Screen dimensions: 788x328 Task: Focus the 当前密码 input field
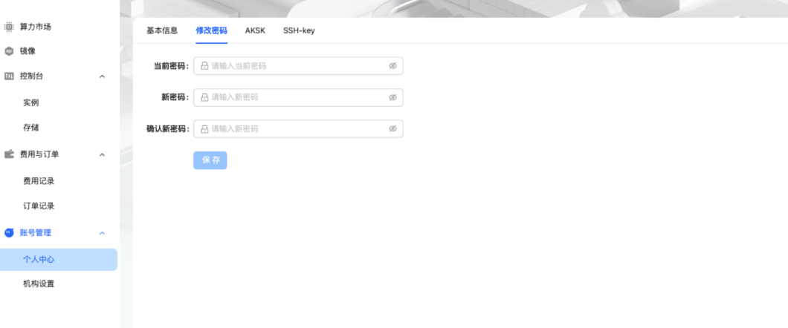coord(297,66)
